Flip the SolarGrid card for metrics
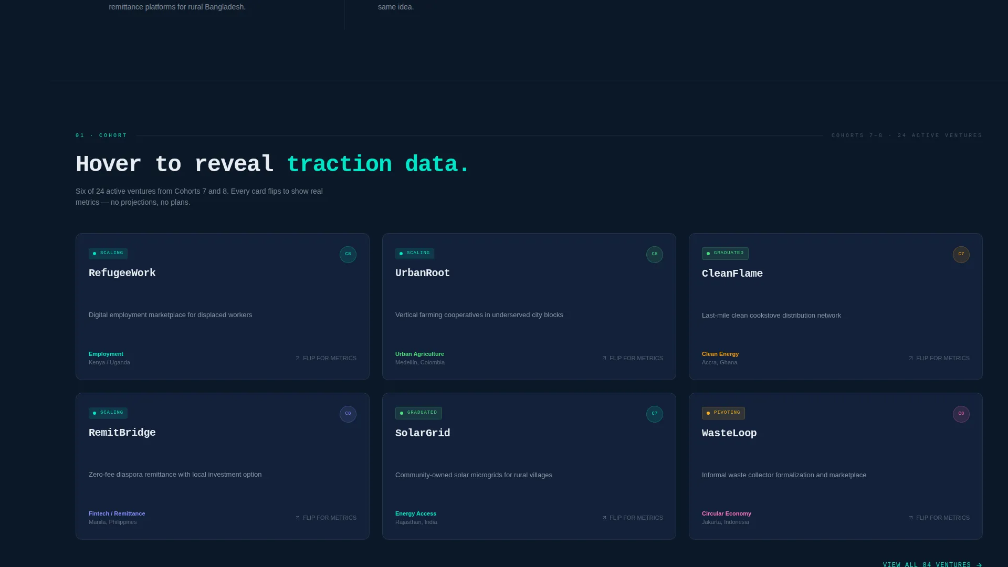The width and height of the screenshot is (1008, 567). pyautogui.click(x=633, y=518)
